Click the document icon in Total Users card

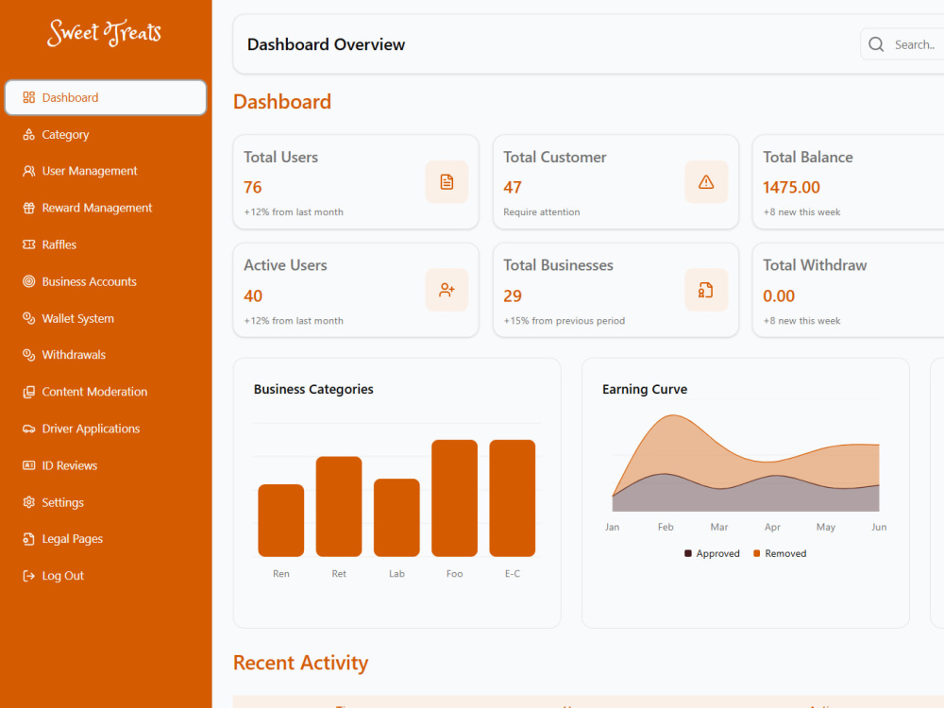pyautogui.click(x=447, y=182)
